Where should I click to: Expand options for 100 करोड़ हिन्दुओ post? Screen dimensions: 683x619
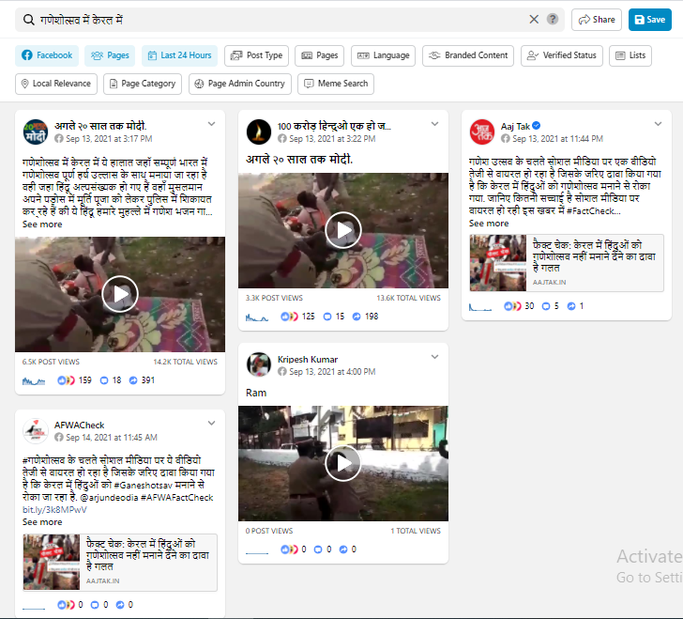pos(434,124)
